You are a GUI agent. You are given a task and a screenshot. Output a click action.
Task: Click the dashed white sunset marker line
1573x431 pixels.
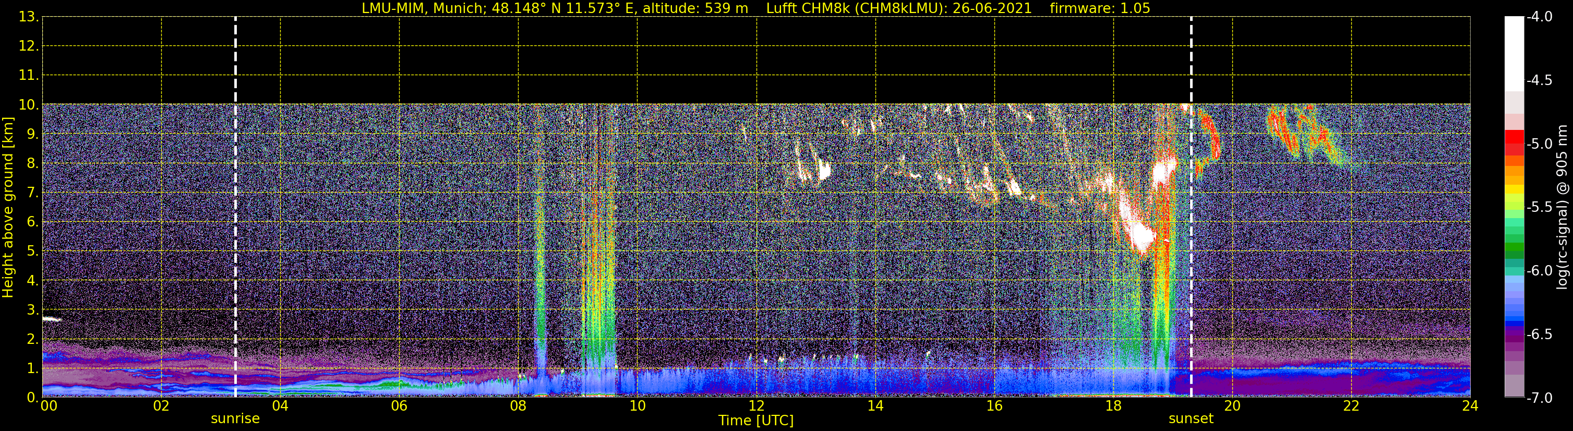[x=1191, y=208]
